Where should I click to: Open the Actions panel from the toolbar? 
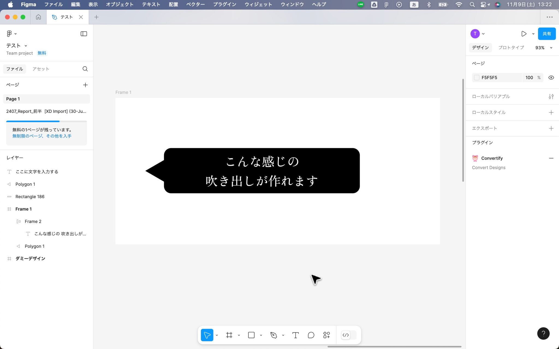[x=326, y=335]
